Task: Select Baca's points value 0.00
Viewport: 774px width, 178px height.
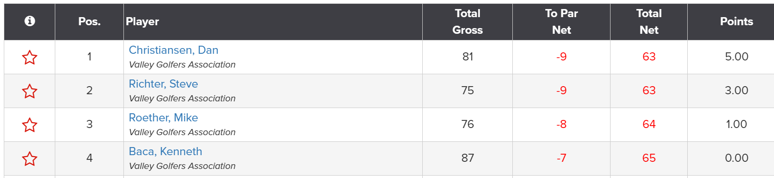Action: click(x=736, y=158)
